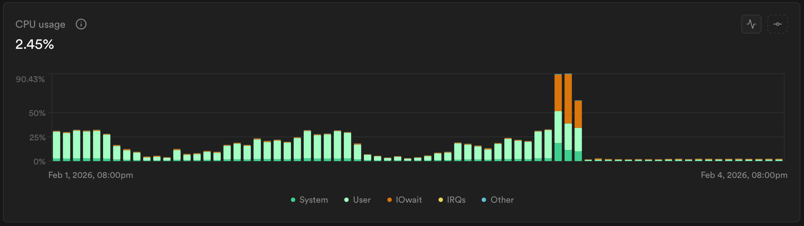The height and width of the screenshot is (226, 804).
Task: Hide the User series via legend label
Action: coord(362,200)
